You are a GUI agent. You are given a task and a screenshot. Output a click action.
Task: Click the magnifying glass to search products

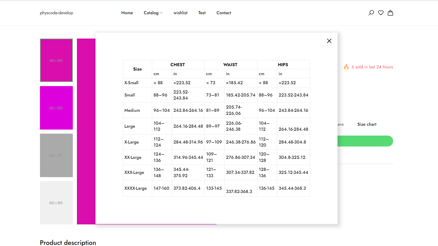(x=371, y=13)
